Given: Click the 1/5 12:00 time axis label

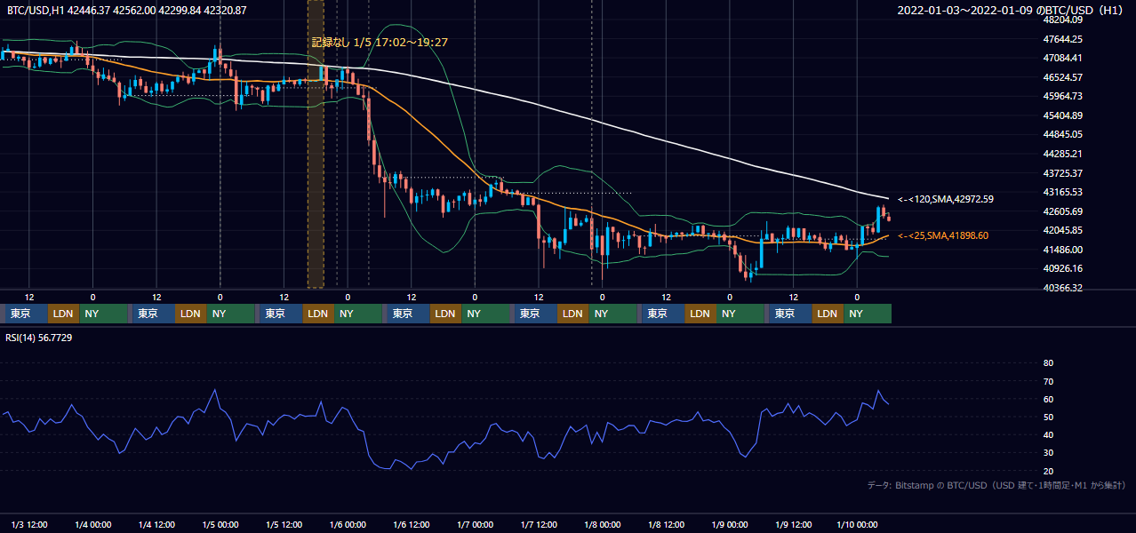Looking at the screenshot, I should click(284, 524).
